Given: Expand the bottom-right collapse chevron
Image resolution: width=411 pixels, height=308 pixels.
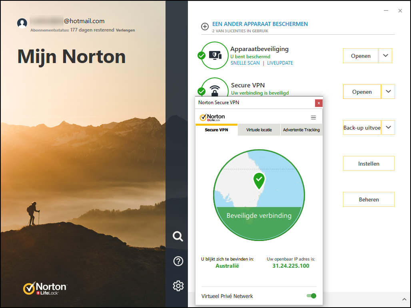Looking at the screenshot, I should [403, 299].
